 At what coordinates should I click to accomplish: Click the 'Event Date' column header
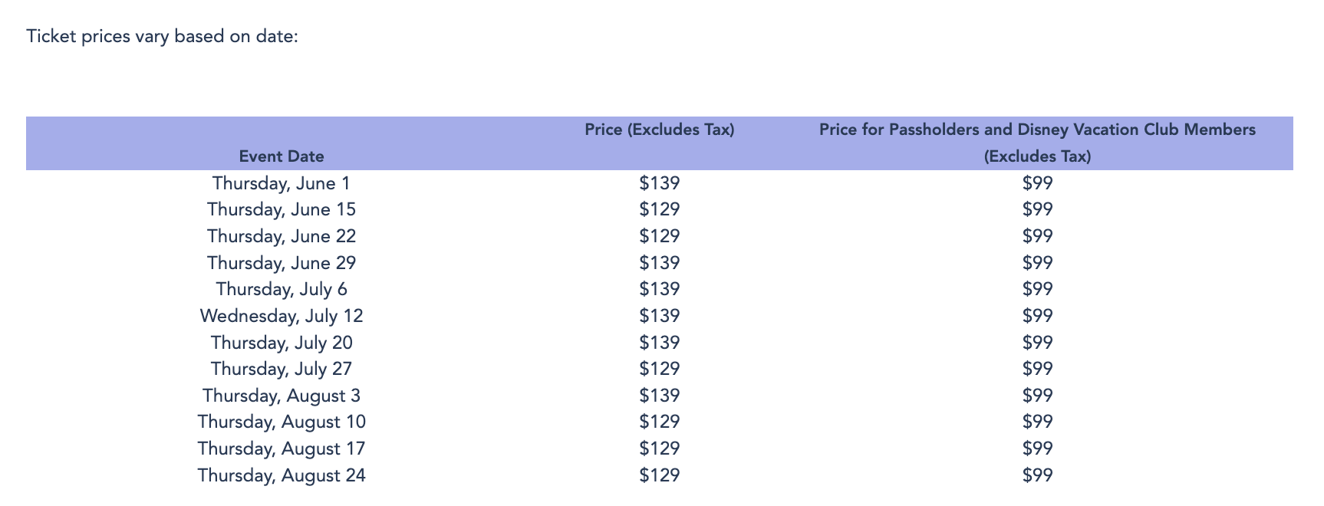point(281,156)
